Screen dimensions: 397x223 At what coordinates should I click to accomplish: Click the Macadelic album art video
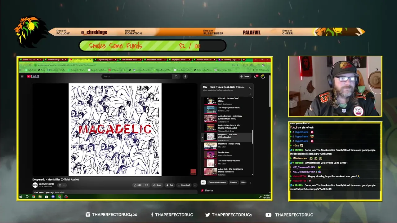tap(115, 129)
